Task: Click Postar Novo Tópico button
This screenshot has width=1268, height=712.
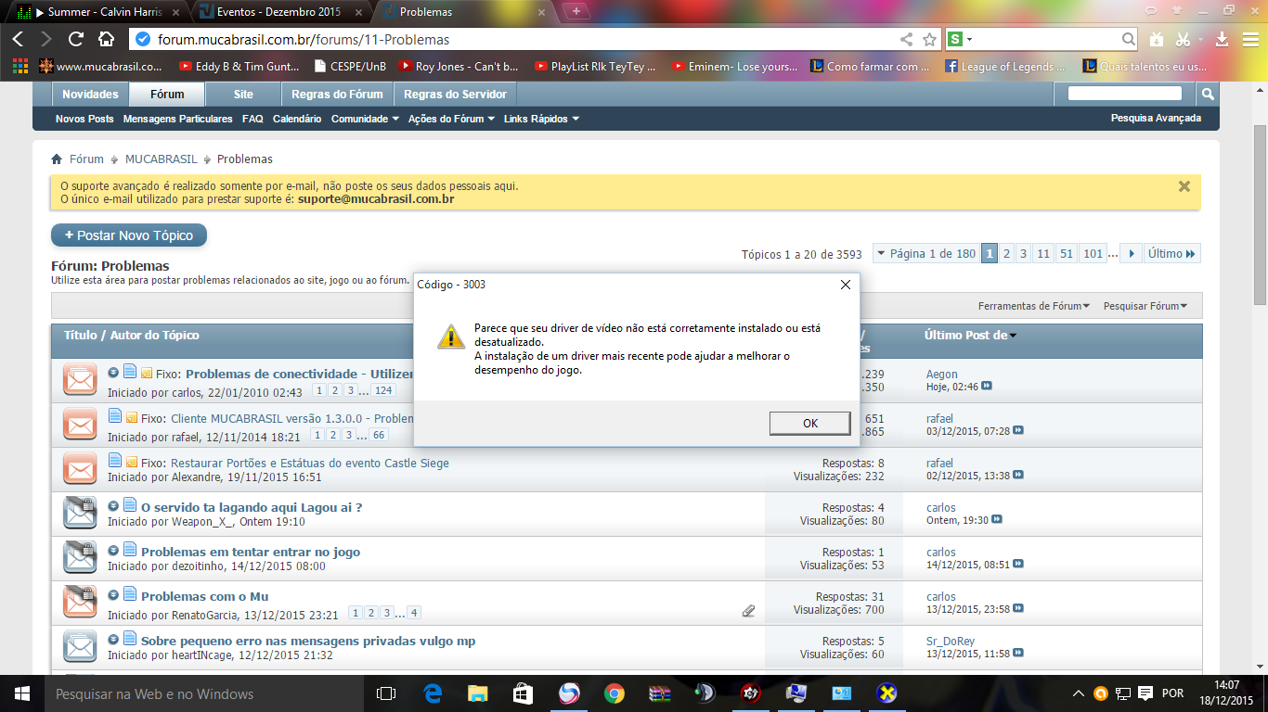Action: click(129, 235)
